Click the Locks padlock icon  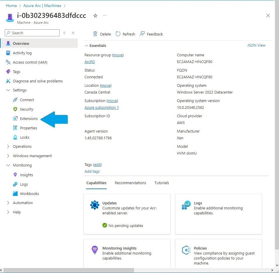15,137
